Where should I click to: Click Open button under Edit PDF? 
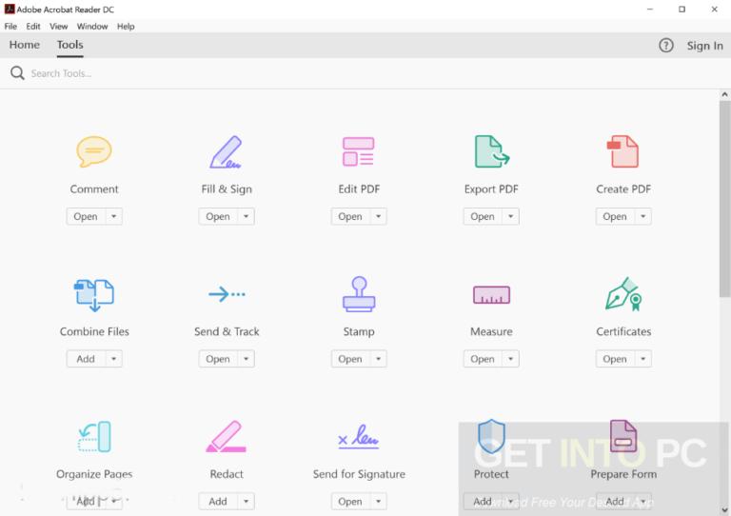tap(350, 216)
